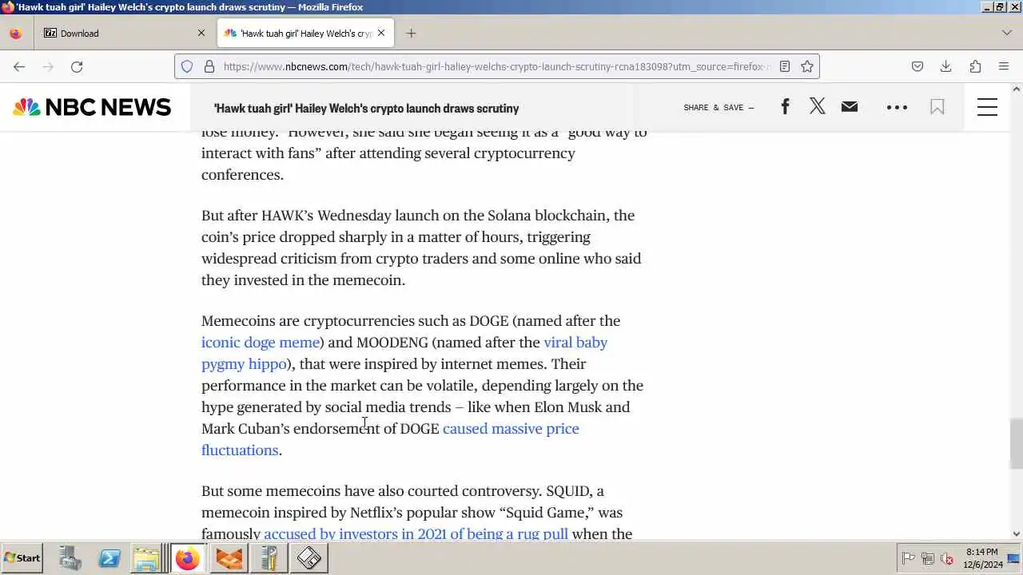Click the taskbar clock showing 8:14 PM

click(x=982, y=558)
